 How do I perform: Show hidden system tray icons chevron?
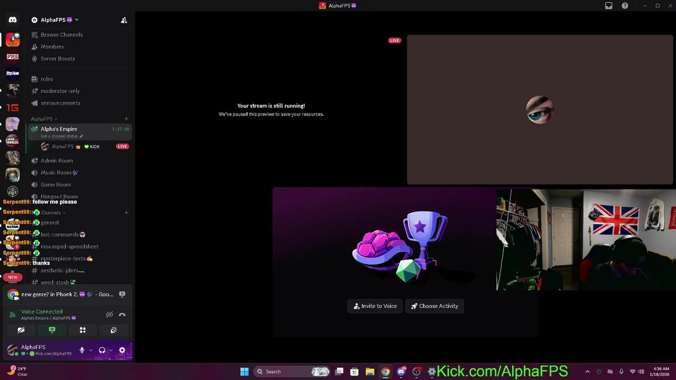pyautogui.click(x=587, y=372)
